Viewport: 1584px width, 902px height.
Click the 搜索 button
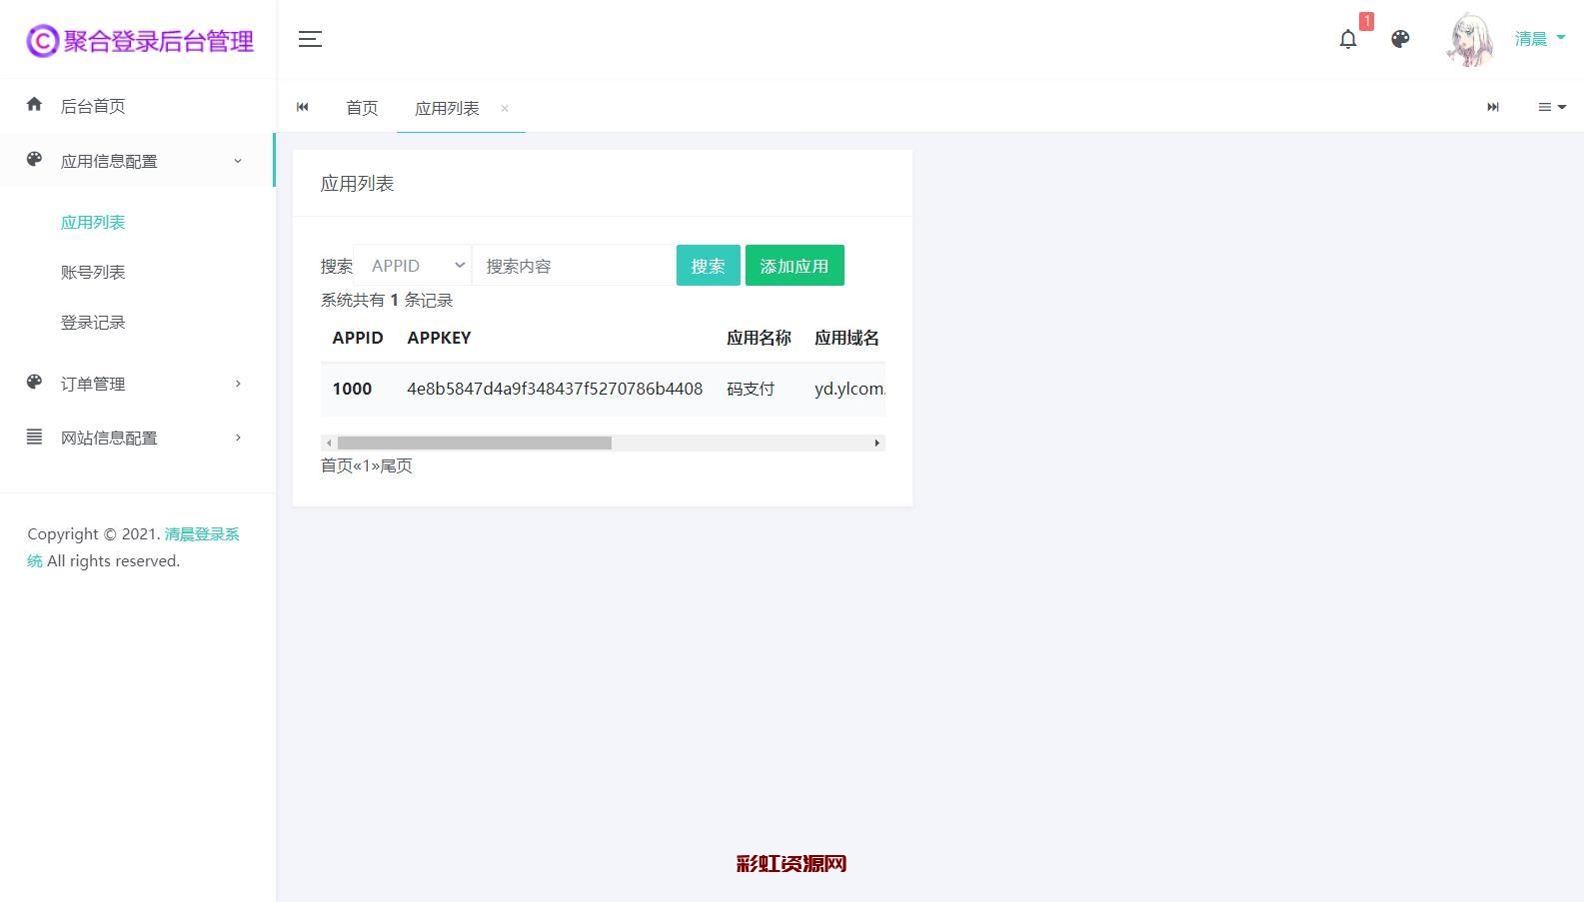tap(708, 266)
